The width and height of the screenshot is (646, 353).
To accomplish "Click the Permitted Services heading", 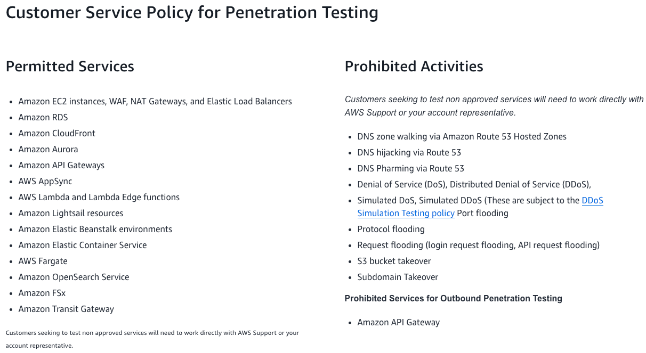I will 70,67.
